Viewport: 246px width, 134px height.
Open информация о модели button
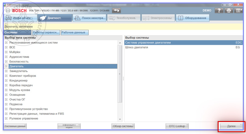coord(69,126)
